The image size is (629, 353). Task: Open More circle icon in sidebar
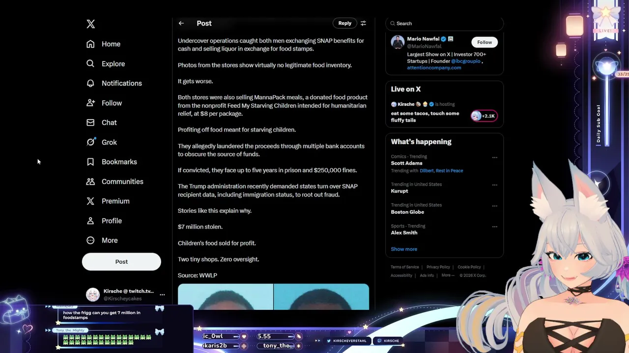click(90, 240)
